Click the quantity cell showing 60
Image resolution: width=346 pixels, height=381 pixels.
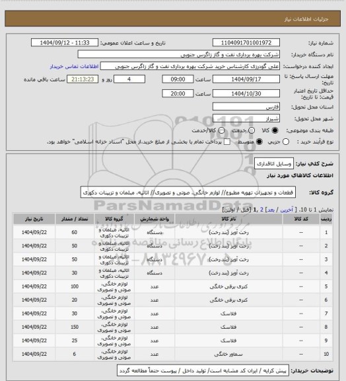tap(74, 233)
